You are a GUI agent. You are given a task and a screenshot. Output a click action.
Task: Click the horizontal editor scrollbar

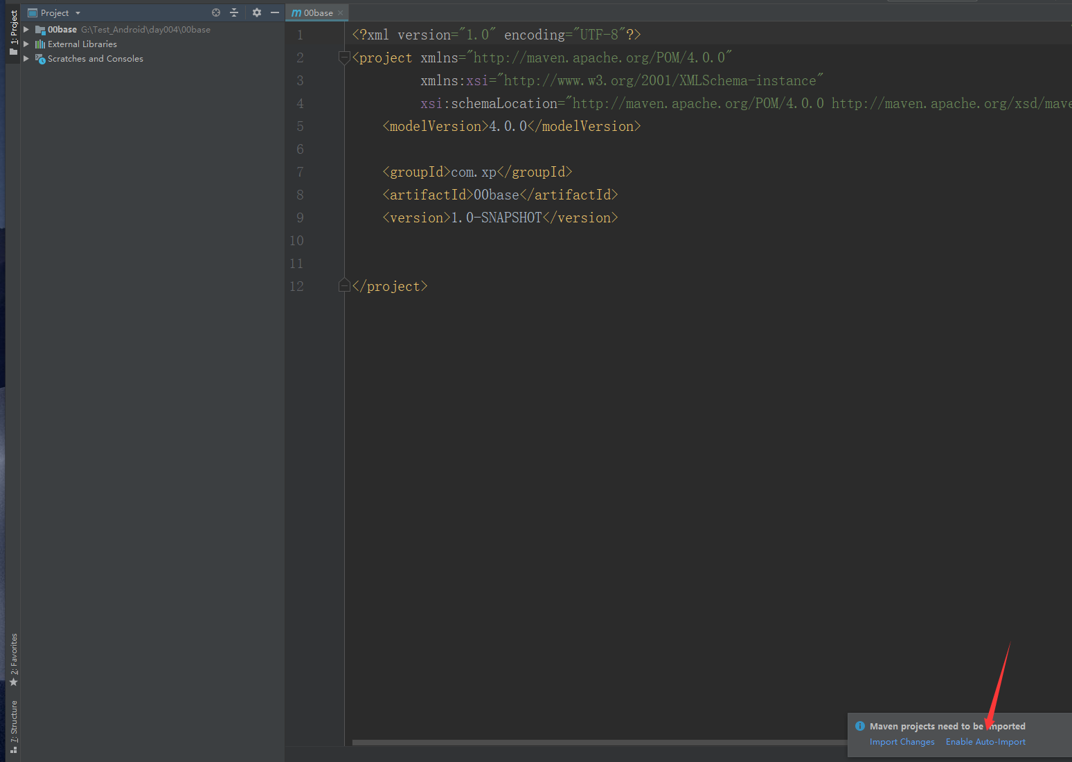point(599,743)
